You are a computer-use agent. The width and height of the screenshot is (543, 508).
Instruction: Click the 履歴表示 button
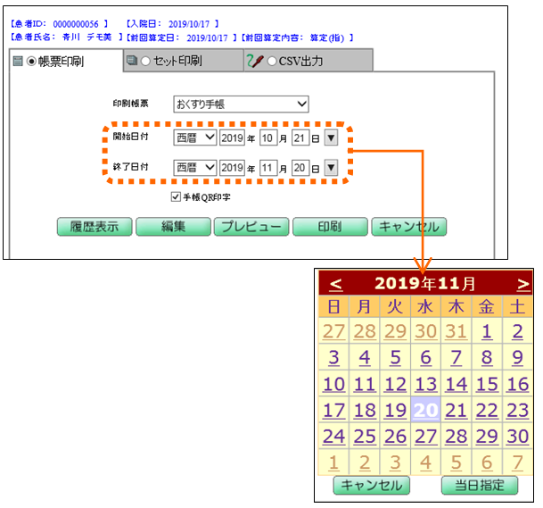95,227
